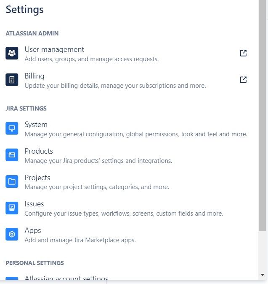Click 'Add users, groups, and manage access requests.' text

tap(92, 59)
